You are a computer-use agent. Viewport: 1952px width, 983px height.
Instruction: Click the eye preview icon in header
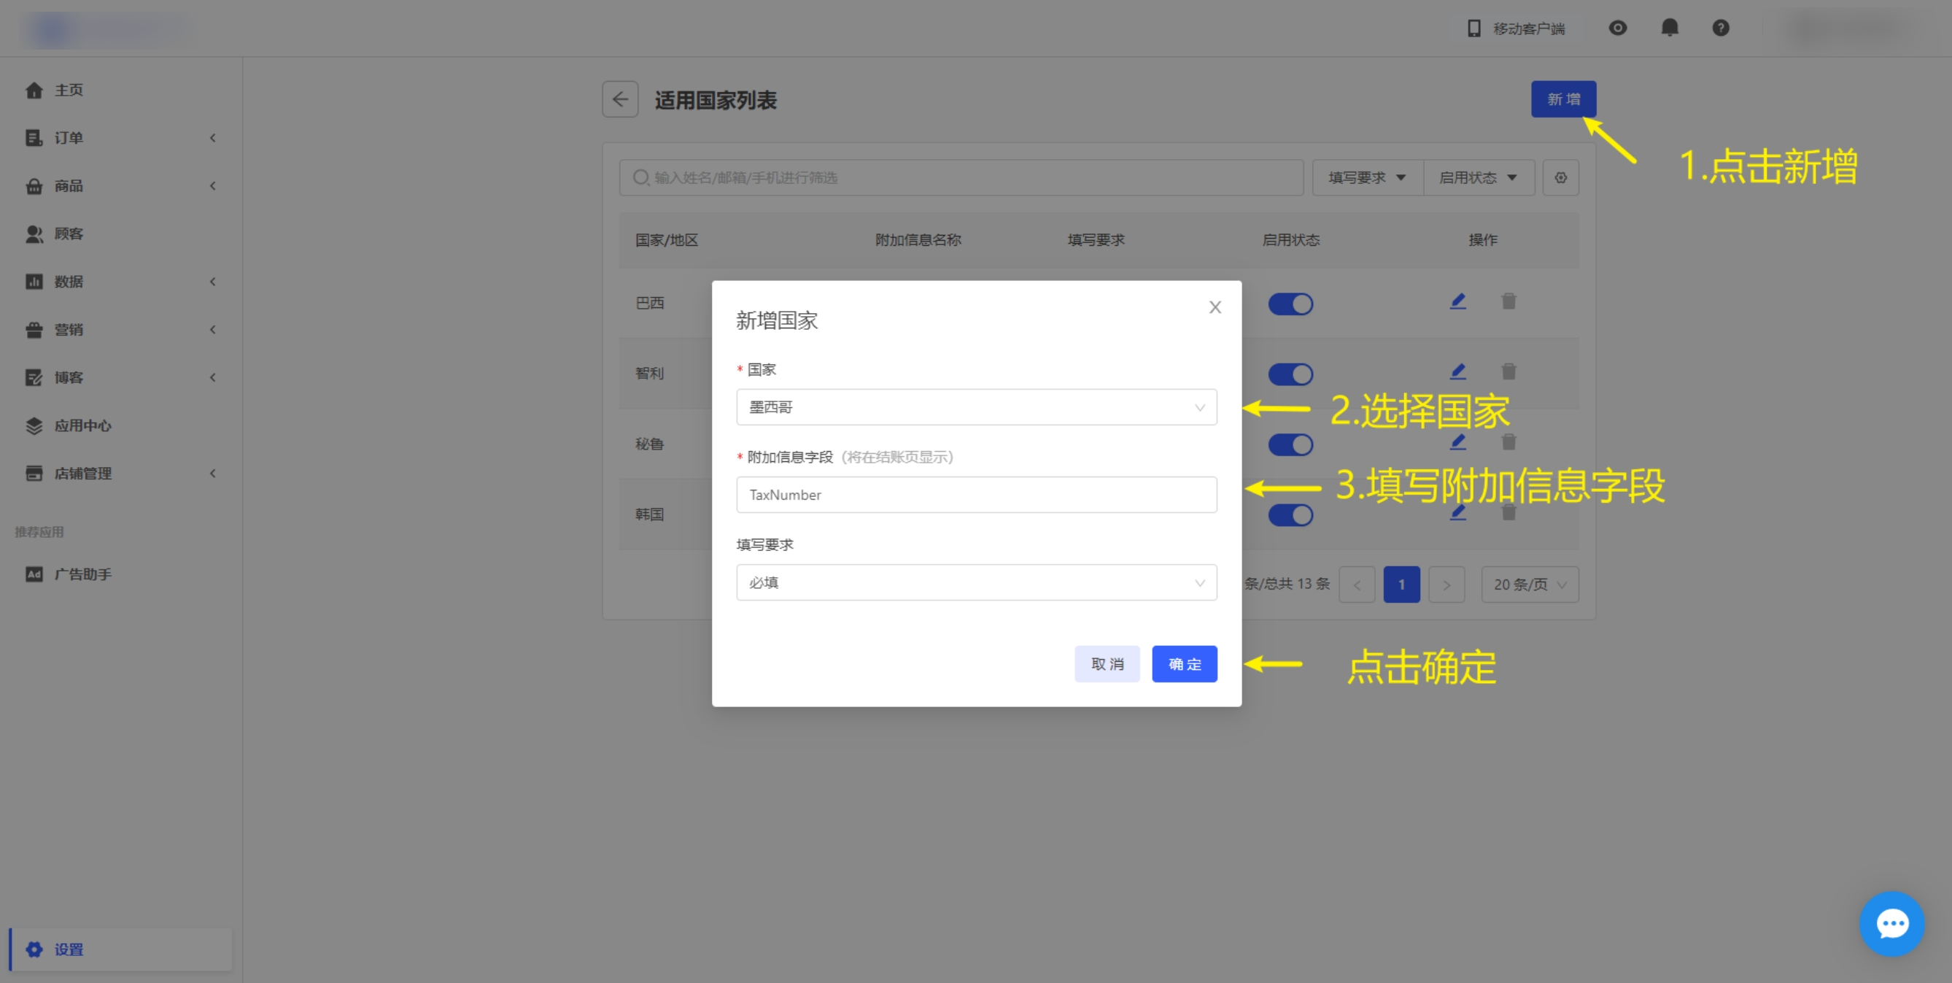1618,28
